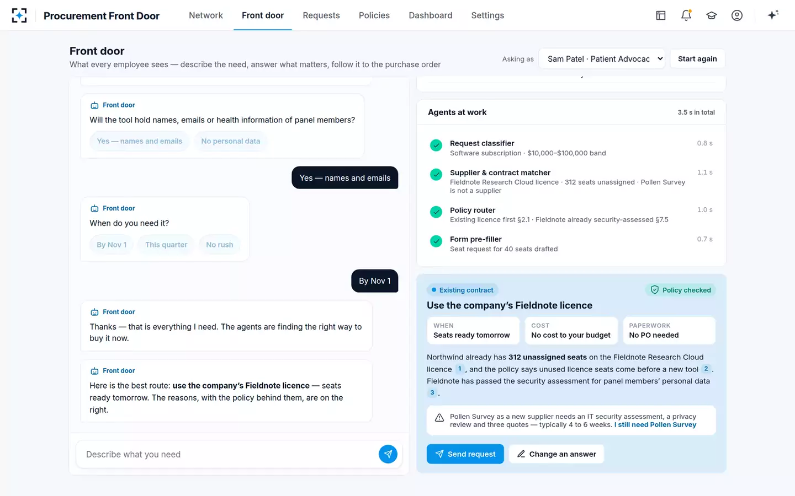Click the Send request button

tap(465, 454)
